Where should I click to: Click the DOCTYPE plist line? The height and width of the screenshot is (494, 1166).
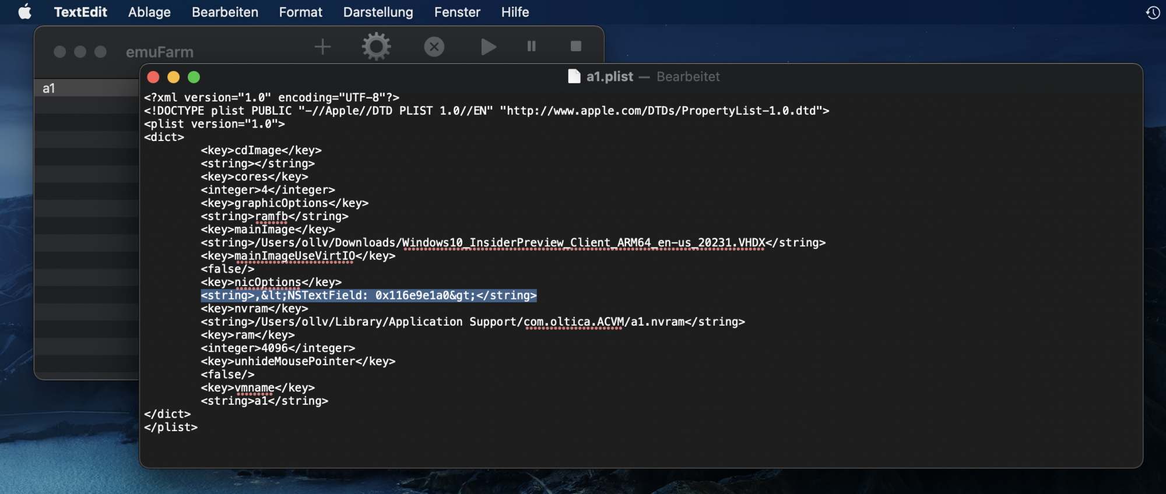click(487, 111)
